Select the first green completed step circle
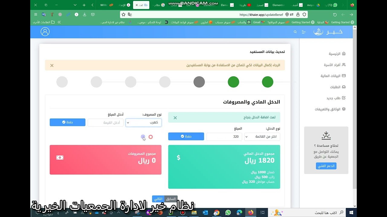This screenshot has height=217, width=387. click(268, 82)
